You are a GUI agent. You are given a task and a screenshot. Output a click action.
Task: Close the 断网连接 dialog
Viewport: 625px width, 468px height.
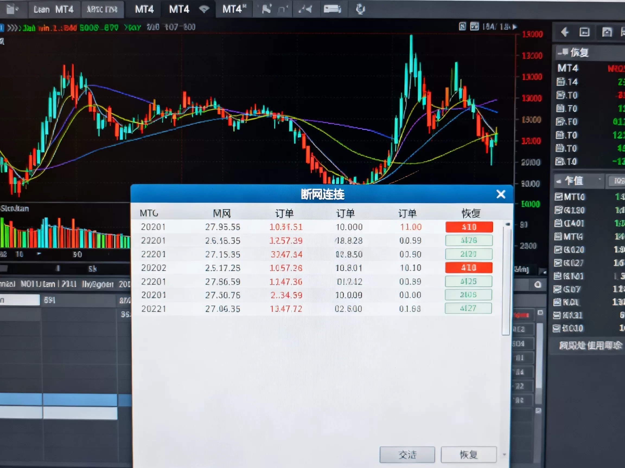point(501,194)
